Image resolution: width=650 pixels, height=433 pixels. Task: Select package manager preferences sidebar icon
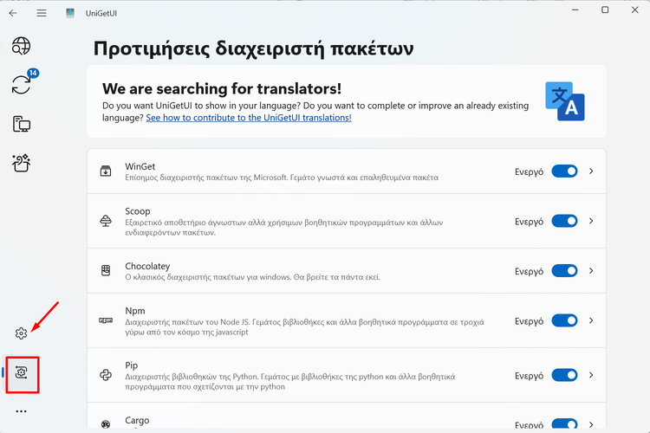(21, 372)
